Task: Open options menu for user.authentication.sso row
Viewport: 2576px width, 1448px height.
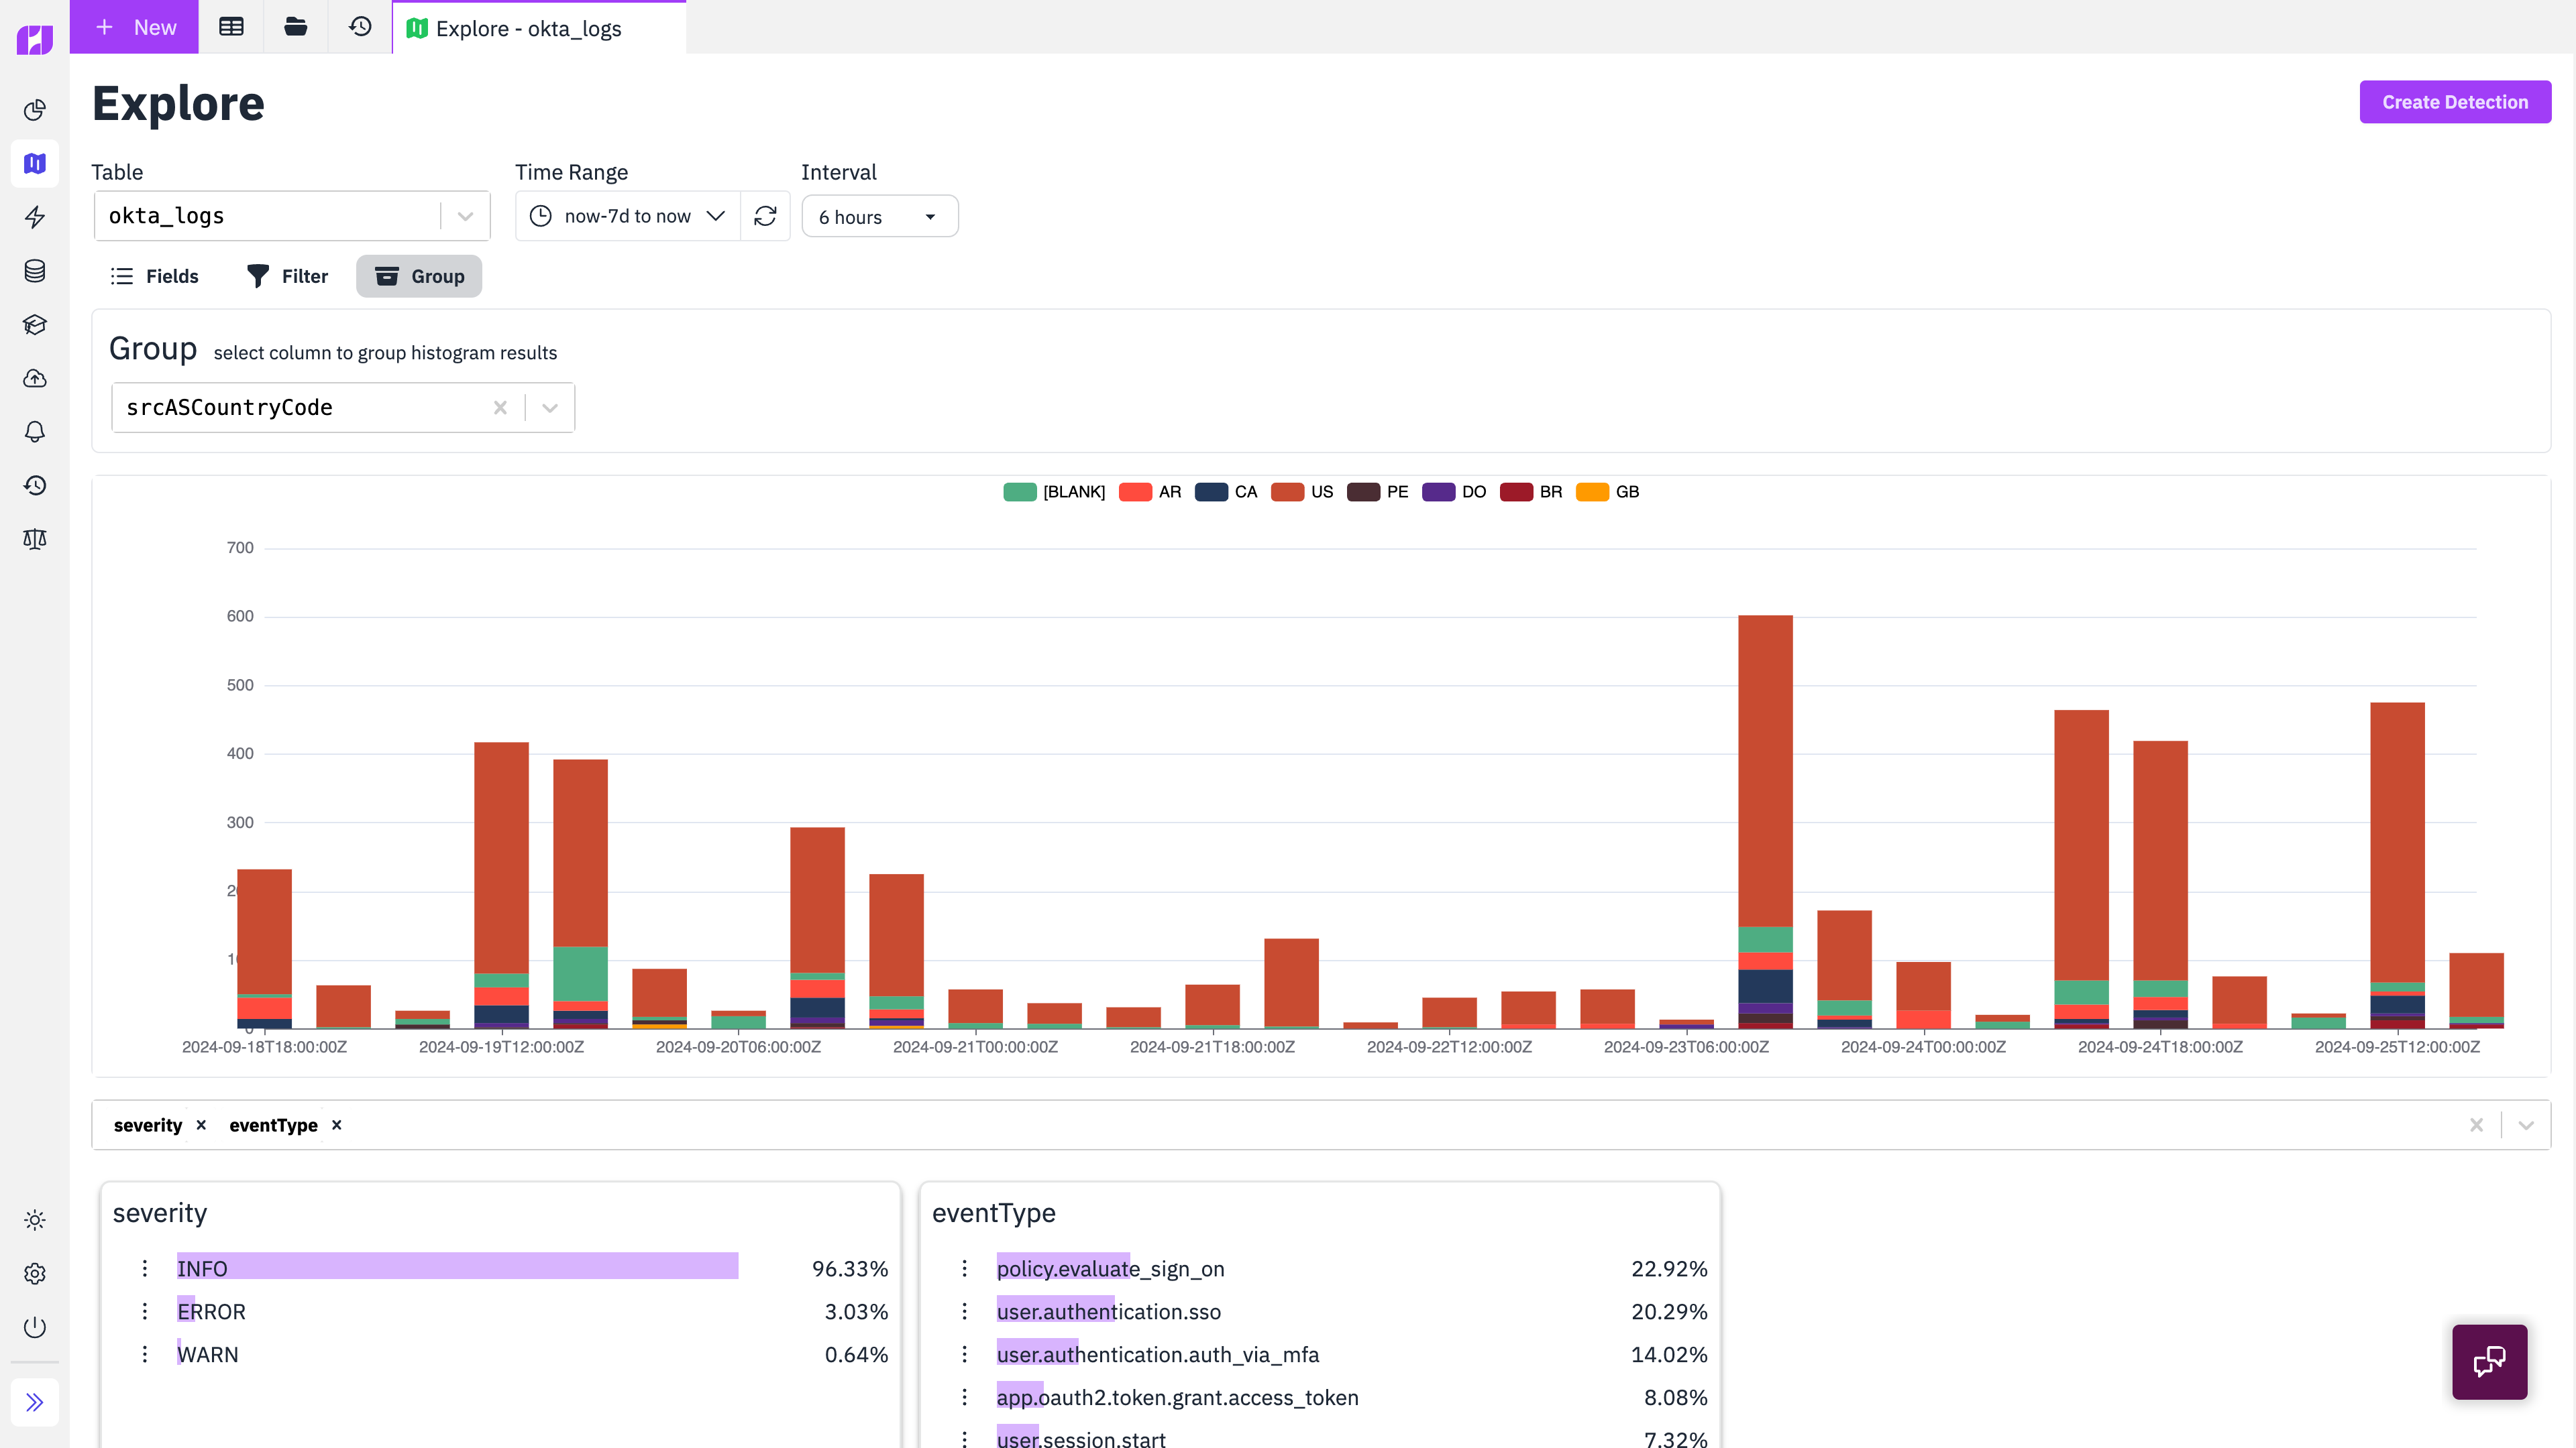Action: pos(965,1312)
